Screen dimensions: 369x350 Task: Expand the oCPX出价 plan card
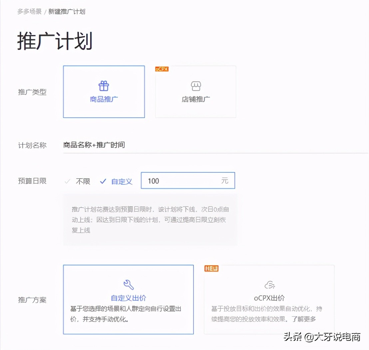(x=269, y=299)
